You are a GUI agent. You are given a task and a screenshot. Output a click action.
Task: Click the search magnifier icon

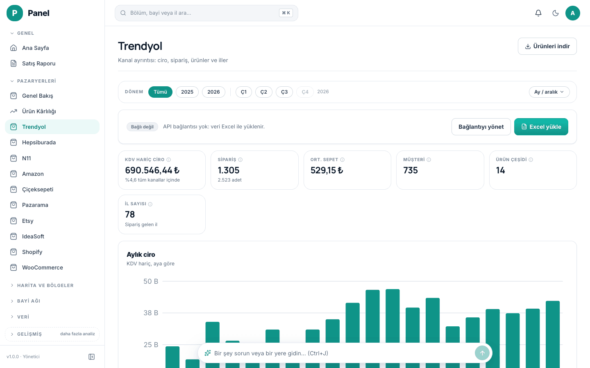pos(123,13)
